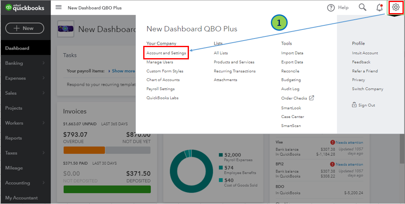Click the + New button
Image resolution: width=405 pixels, height=204 pixels.
25,28
